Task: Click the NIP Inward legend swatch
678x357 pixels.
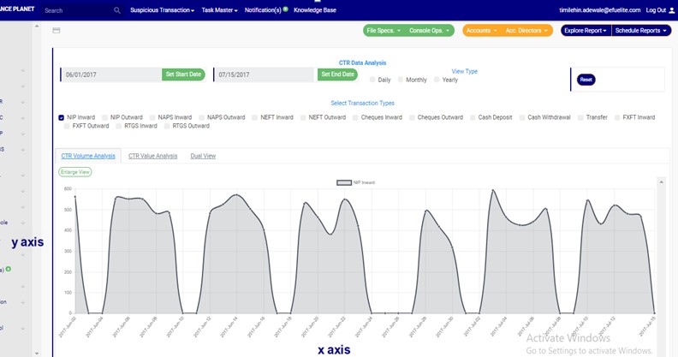Action: coord(343,182)
